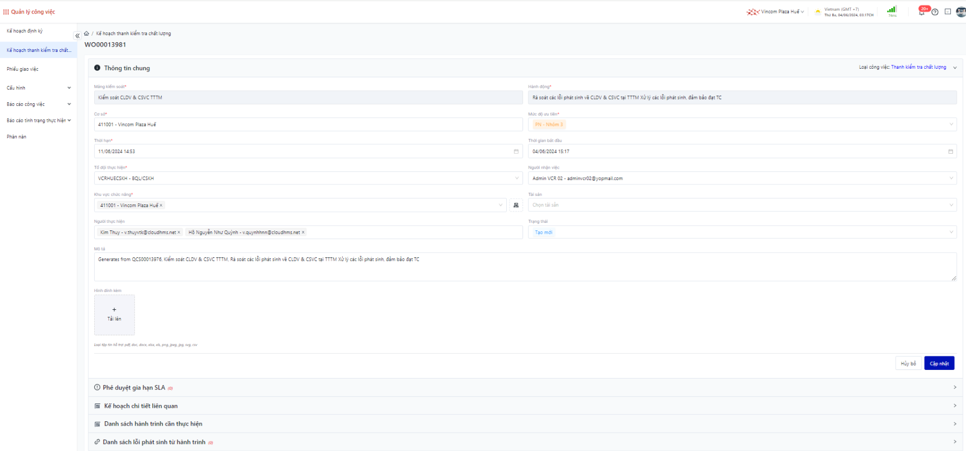966x451 pixels.
Task: Collapse the left sidebar with double-chevron icon
Action: point(77,36)
